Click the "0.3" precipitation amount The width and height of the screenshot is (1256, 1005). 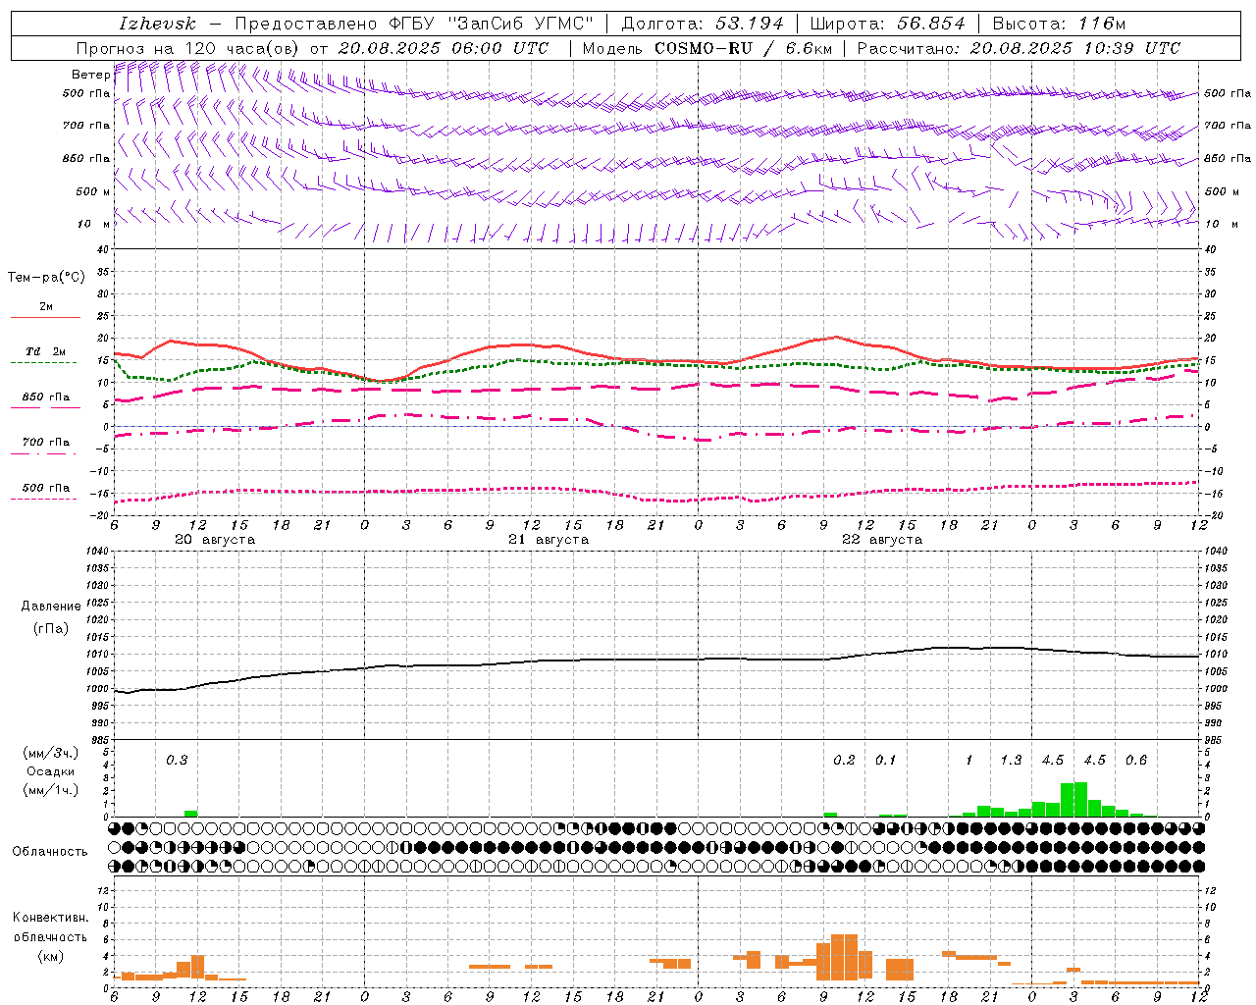tap(177, 760)
